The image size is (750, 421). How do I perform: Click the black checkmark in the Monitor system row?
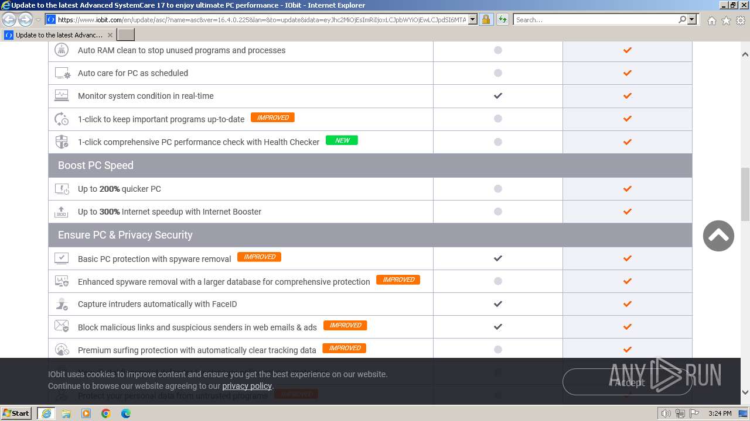click(x=498, y=96)
